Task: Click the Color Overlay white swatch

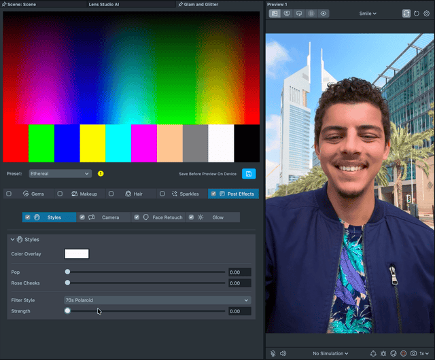Action: pyautogui.click(x=77, y=254)
